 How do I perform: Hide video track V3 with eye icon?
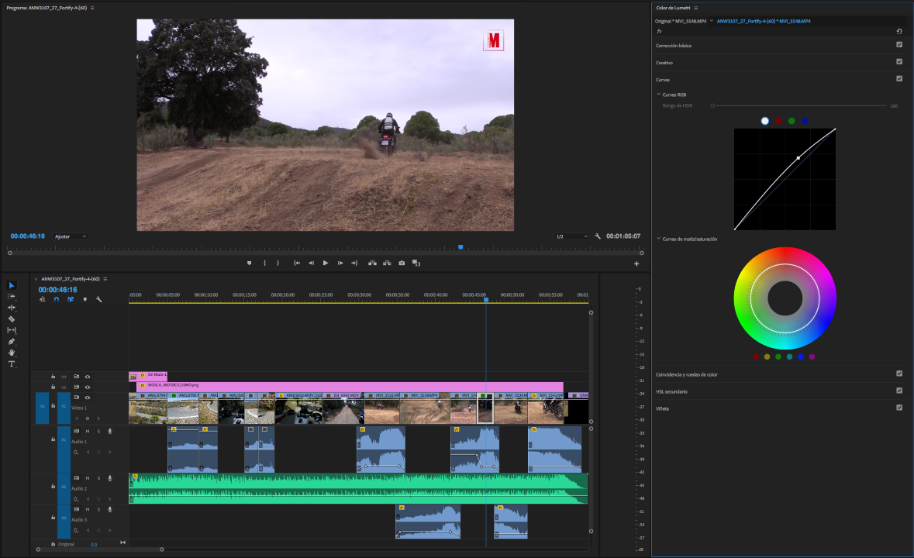(88, 377)
